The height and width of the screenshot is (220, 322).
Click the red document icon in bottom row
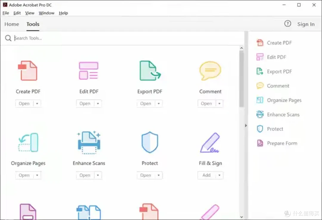point(149,212)
